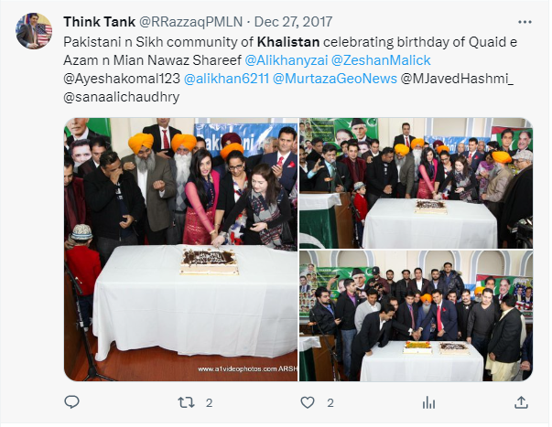The width and height of the screenshot is (552, 427).
Task: Retweet this post using the retweet icon
Action: tap(186, 402)
